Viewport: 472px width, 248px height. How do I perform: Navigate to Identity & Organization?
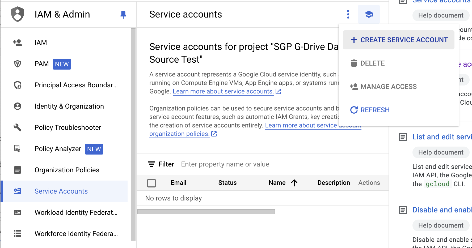[69, 106]
